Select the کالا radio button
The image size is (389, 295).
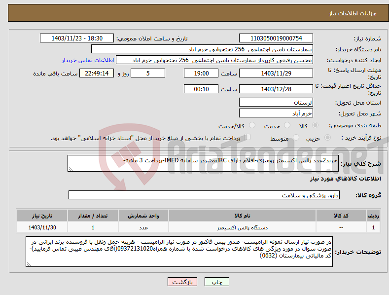pyautogui.click(x=315, y=125)
